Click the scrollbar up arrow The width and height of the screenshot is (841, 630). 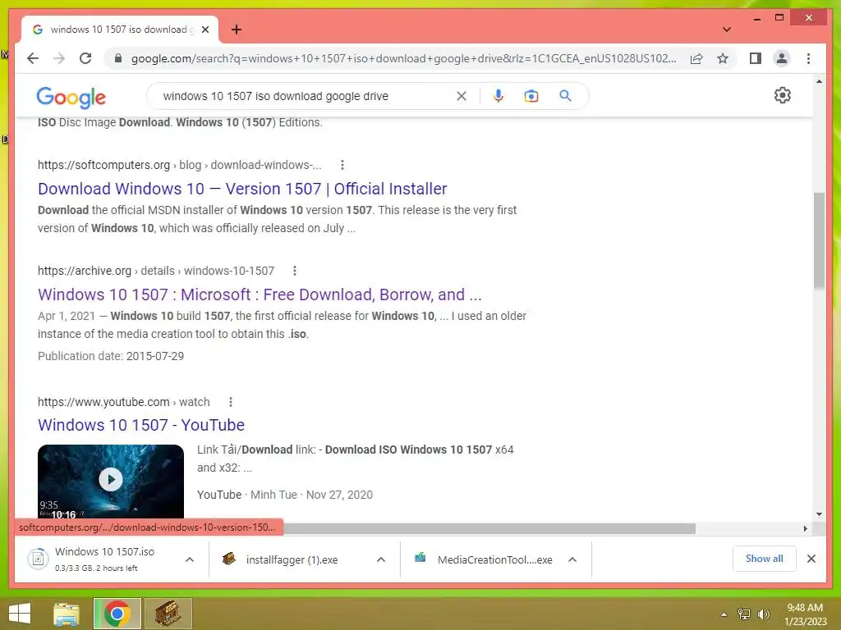point(819,81)
